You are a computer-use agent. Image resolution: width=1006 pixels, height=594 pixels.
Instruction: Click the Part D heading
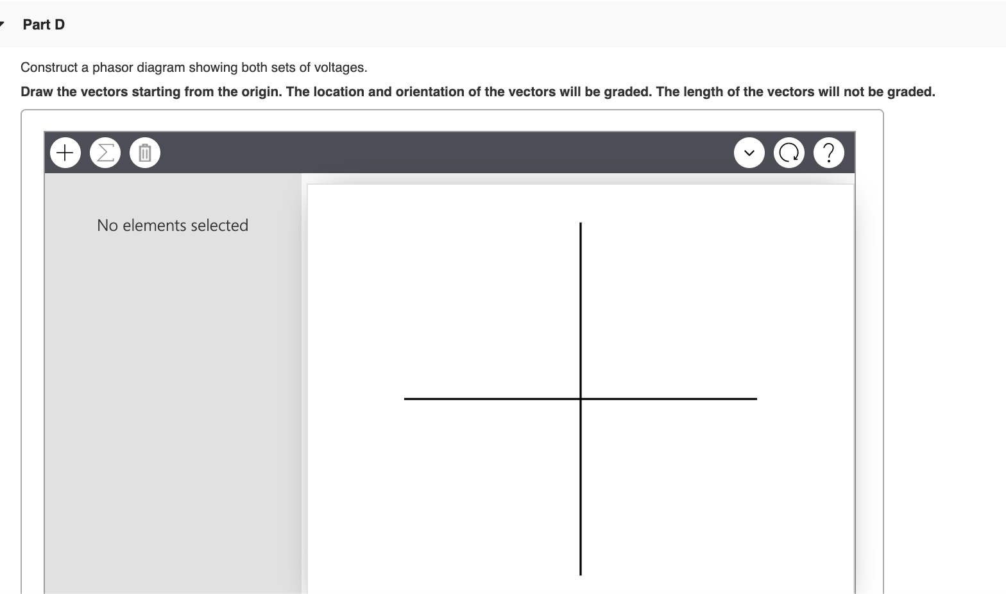coord(43,24)
